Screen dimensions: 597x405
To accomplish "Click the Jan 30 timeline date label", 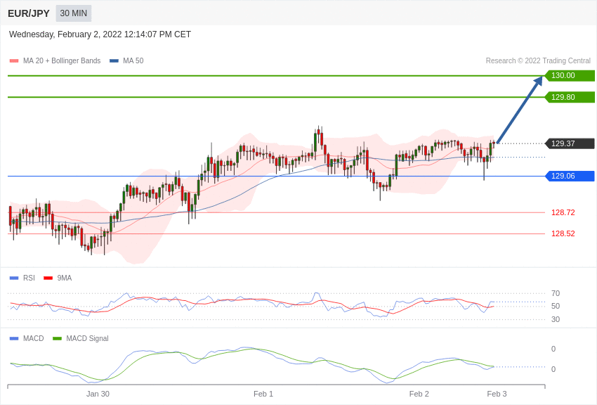I will [x=98, y=394].
